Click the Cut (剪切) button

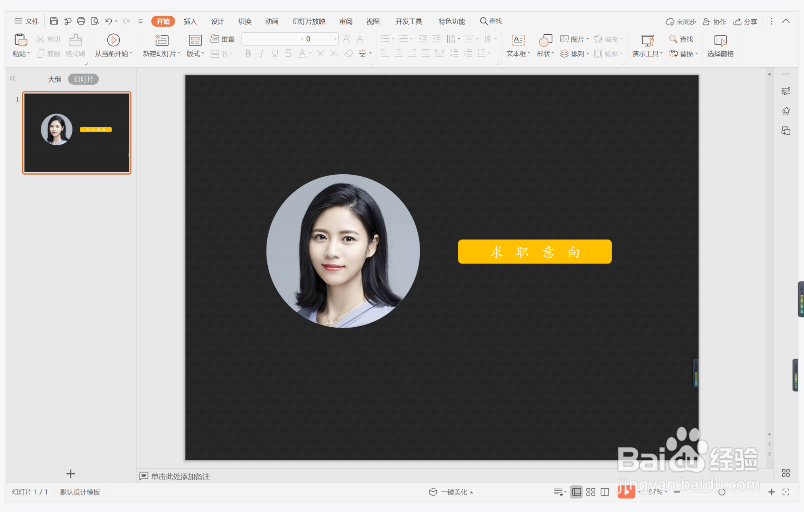click(x=48, y=39)
